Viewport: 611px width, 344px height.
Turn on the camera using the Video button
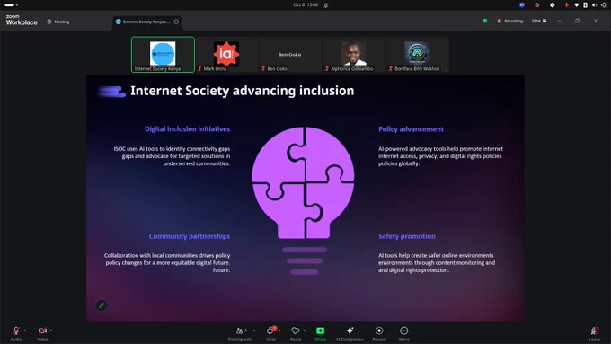tap(42, 333)
